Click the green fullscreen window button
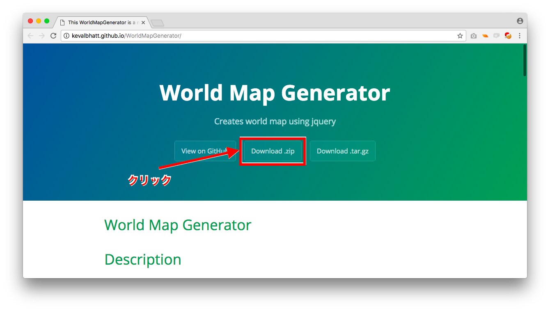550x311 pixels. 47,21
